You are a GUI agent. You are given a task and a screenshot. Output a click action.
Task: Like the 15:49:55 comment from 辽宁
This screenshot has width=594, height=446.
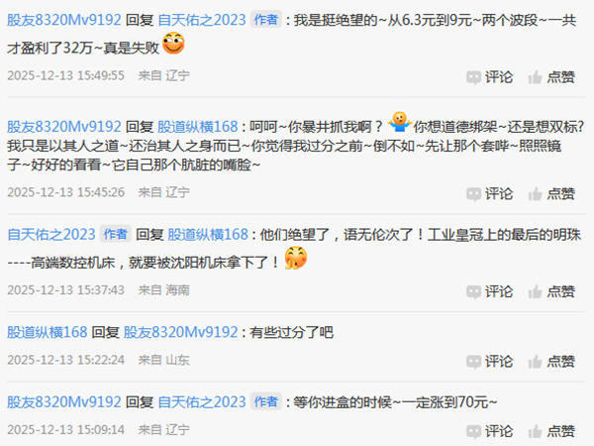point(551,77)
